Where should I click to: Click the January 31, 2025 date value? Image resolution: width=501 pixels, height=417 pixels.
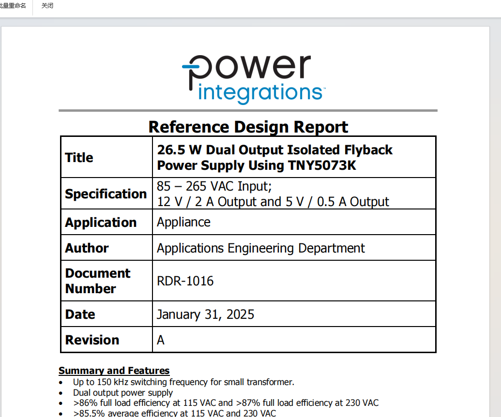pyautogui.click(x=205, y=314)
